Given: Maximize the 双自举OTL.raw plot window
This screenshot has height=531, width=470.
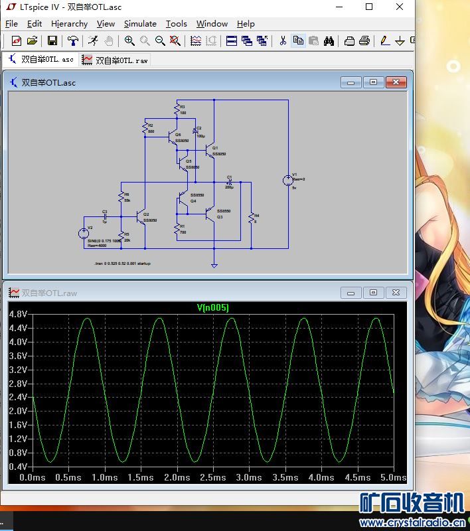Looking at the screenshot, I should click(374, 293).
